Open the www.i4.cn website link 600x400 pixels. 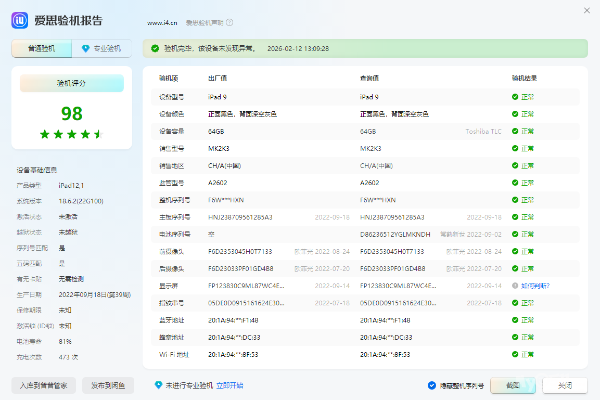[162, 22]
